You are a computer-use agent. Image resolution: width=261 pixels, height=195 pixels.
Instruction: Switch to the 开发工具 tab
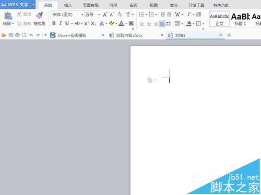pos(196,5)
